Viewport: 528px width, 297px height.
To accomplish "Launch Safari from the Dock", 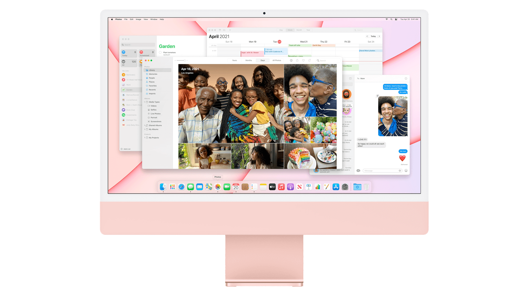I will pos(182,187).
